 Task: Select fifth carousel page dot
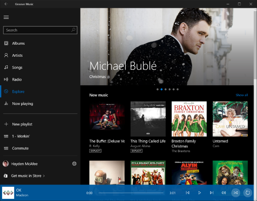click(x=173, y=89)
